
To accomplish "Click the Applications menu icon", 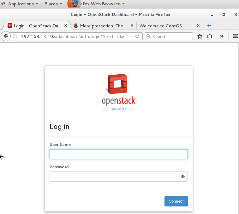I will pos(3,4).
